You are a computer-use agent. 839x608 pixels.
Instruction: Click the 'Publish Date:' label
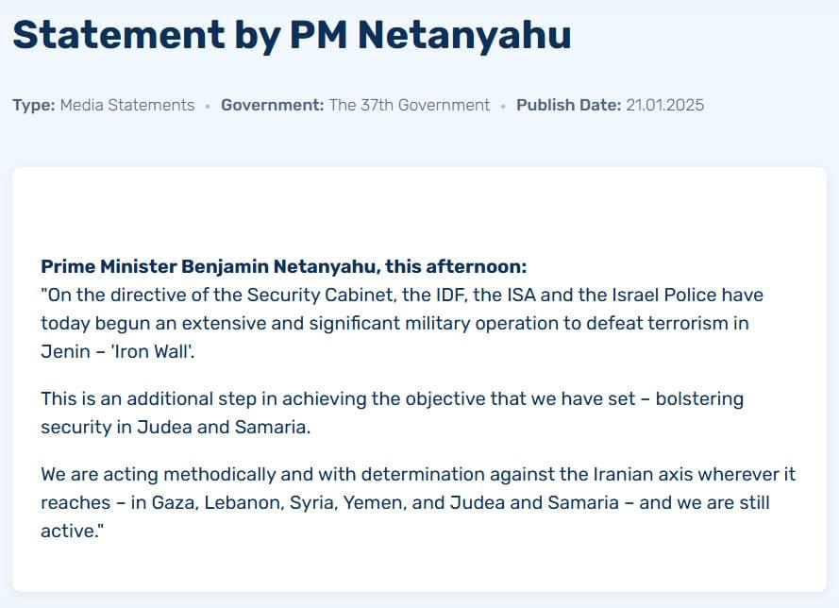coord(569,105)
